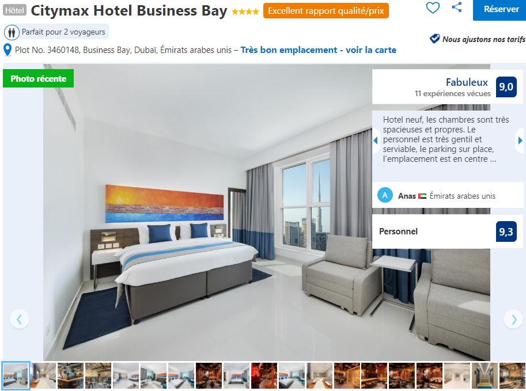Image resolution: width=526 pixels, height=391 pixels.
Task: Click the Photo récente green label
Action: (38, 78)
